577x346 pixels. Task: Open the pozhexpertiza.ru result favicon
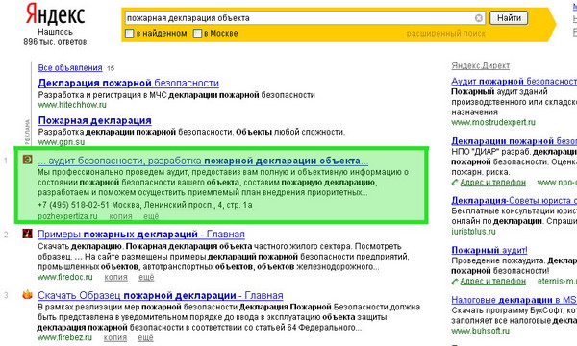(x=27, y=160)
